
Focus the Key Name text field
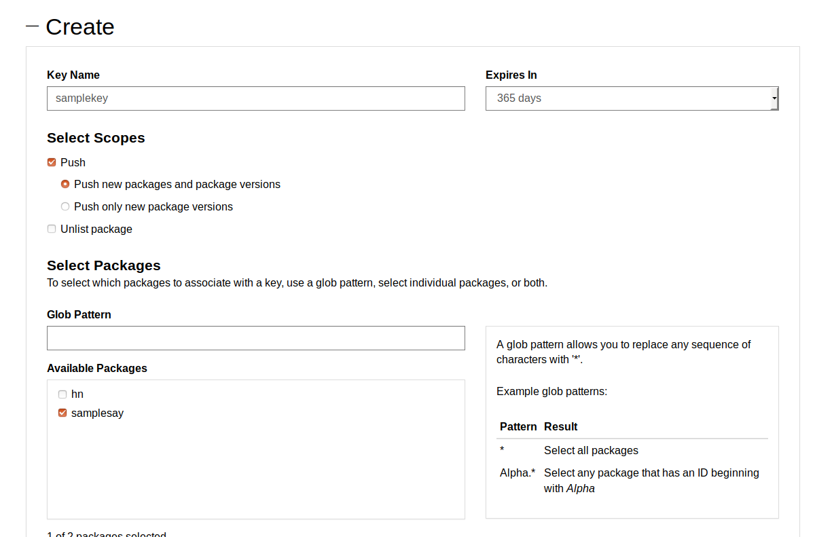255,98
